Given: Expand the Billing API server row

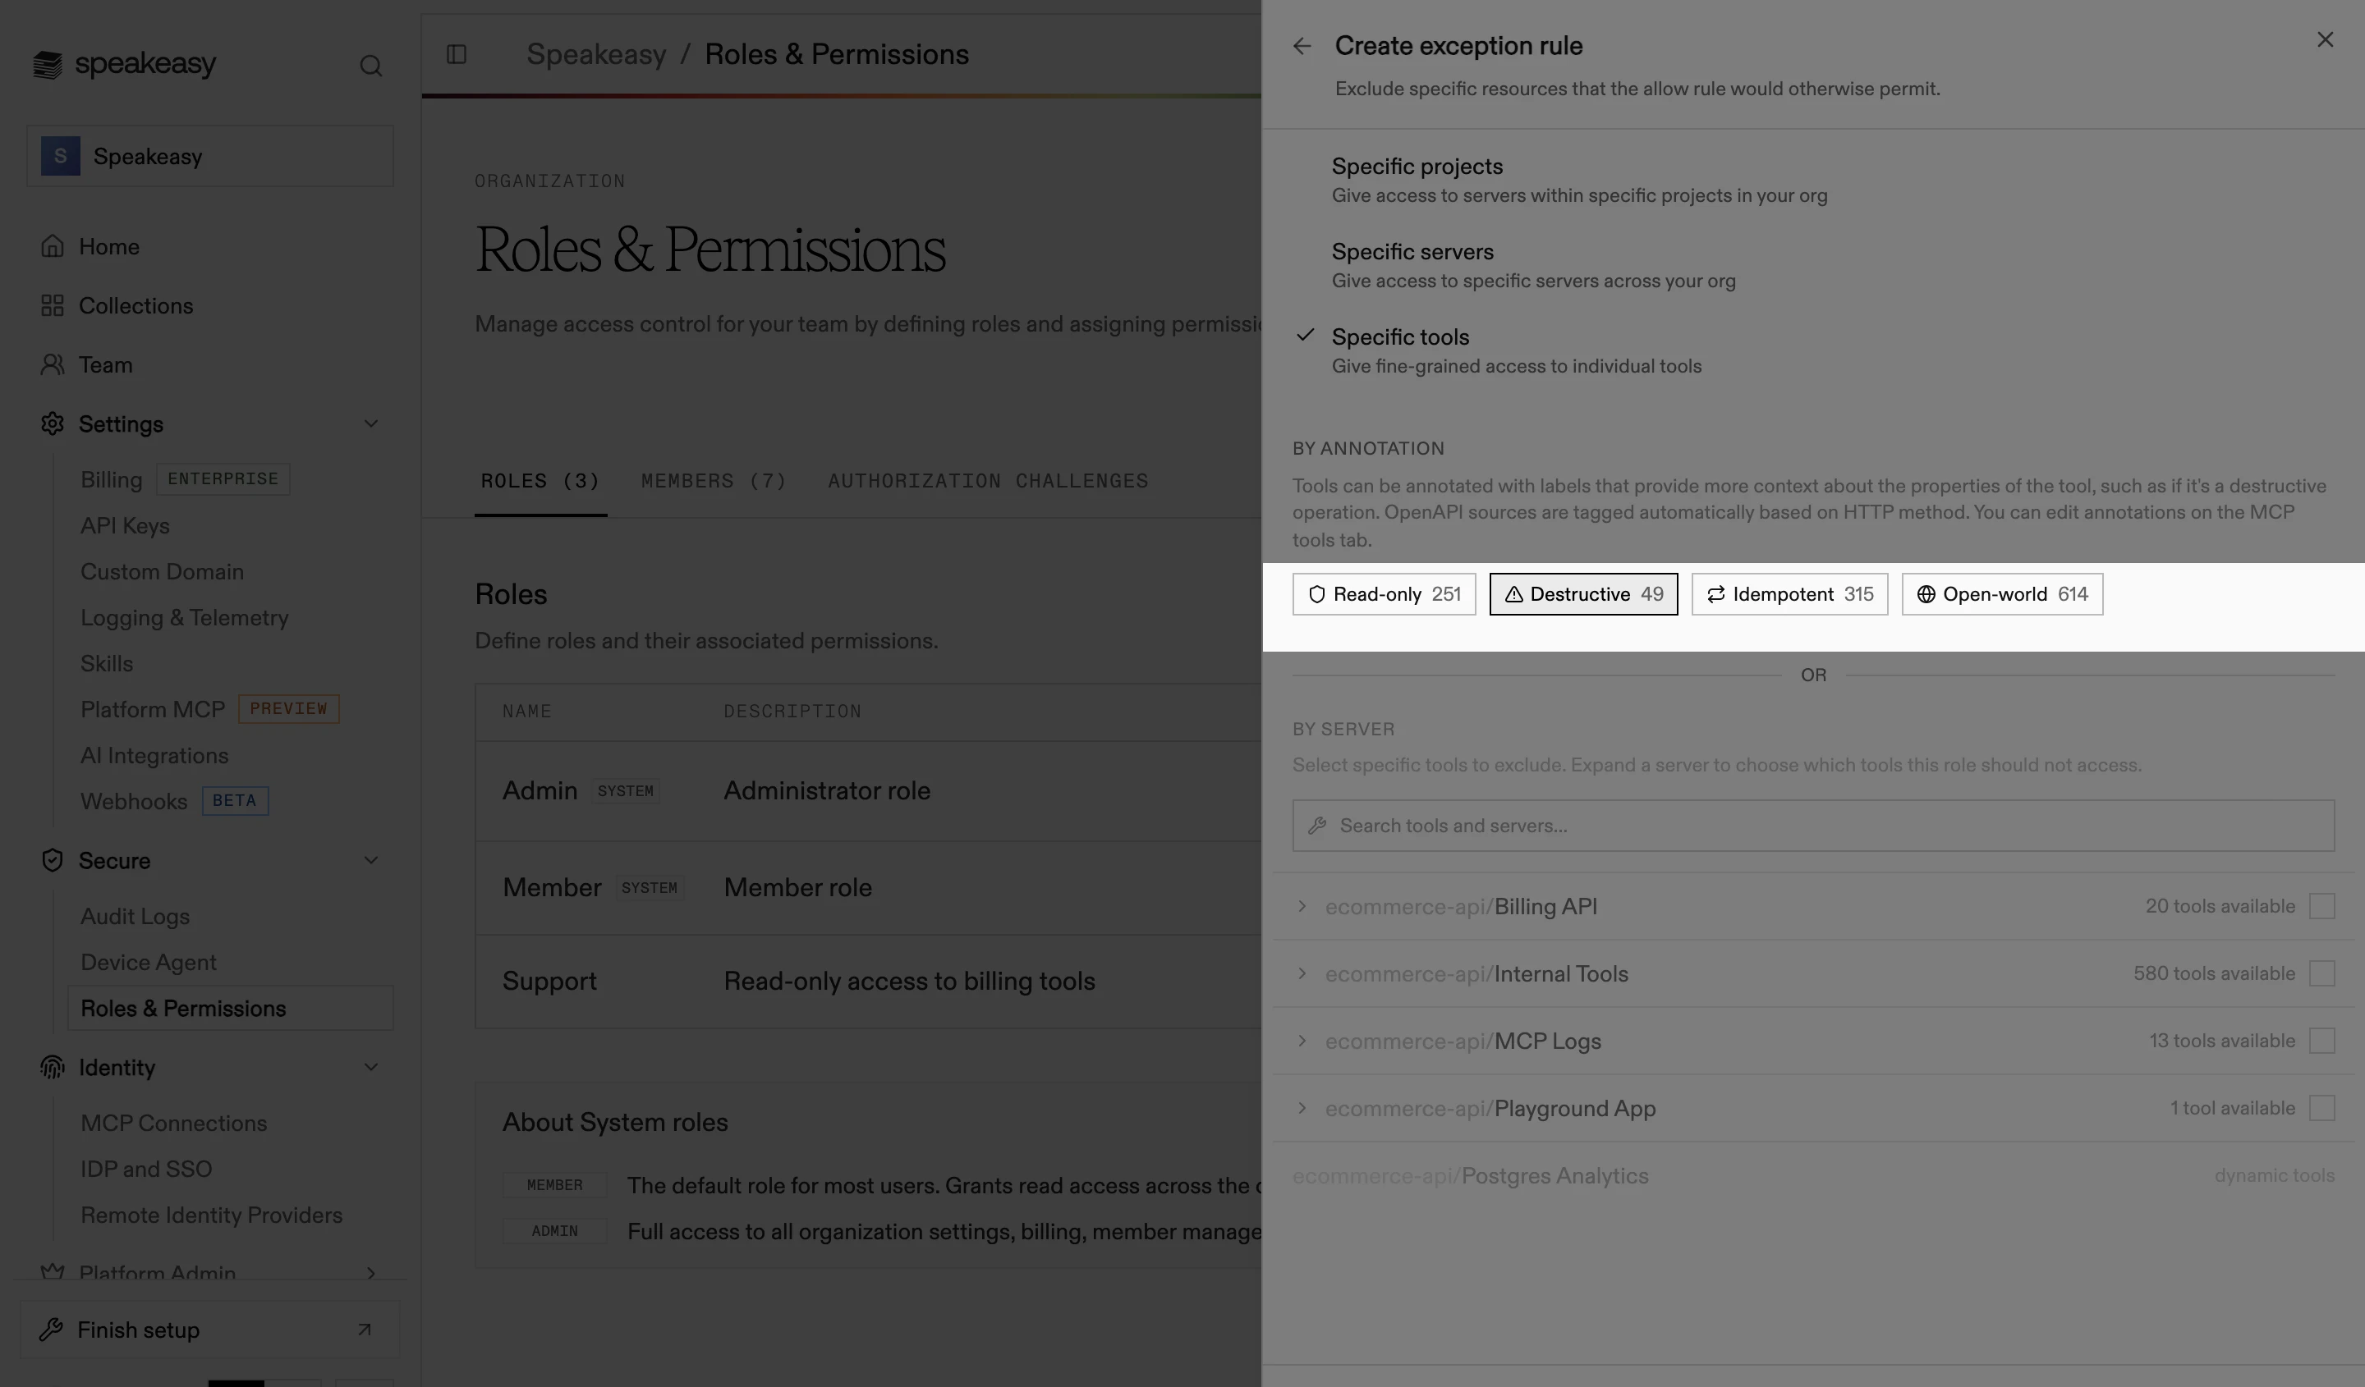Looking at the screenshot, I should click(x=1302, y=906).
